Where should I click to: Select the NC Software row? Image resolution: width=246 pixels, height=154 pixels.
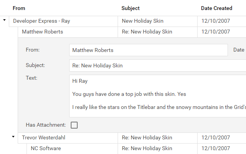46,149
